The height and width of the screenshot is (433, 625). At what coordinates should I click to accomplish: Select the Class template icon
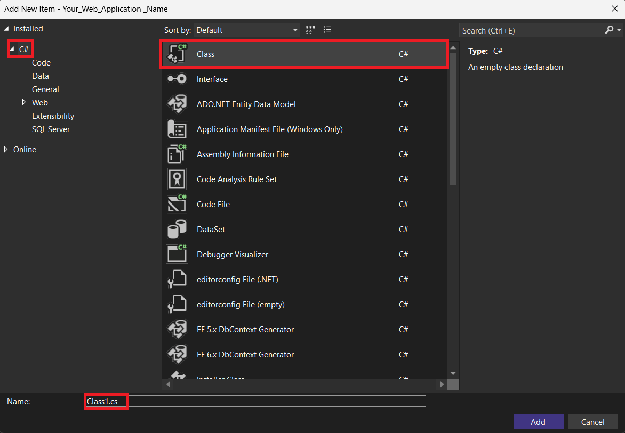(x=177, y=54)
